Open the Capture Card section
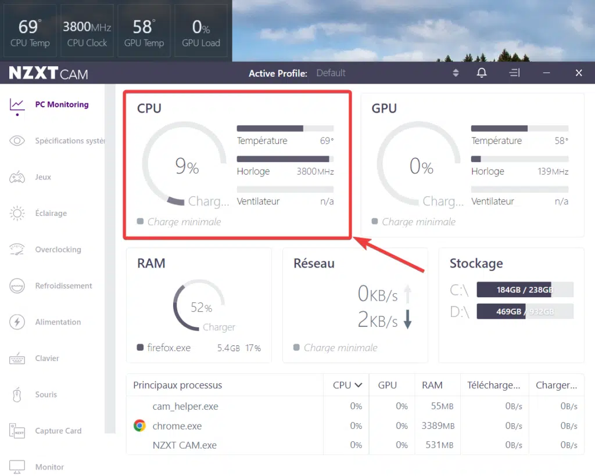This screenshot has width=595, height=476. coord(58,431)
